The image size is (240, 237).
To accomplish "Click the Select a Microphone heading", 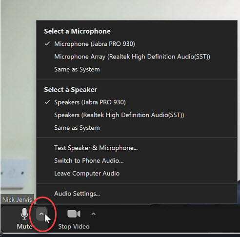I will click(x=77, y=31).
